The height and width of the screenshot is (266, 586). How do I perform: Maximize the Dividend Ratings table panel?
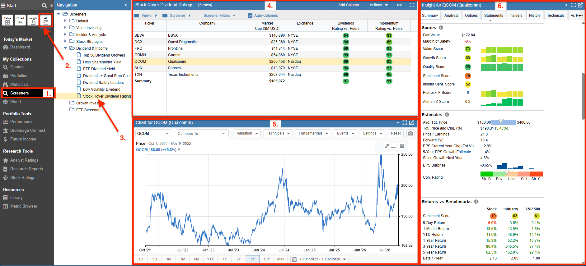coord(412,5)
